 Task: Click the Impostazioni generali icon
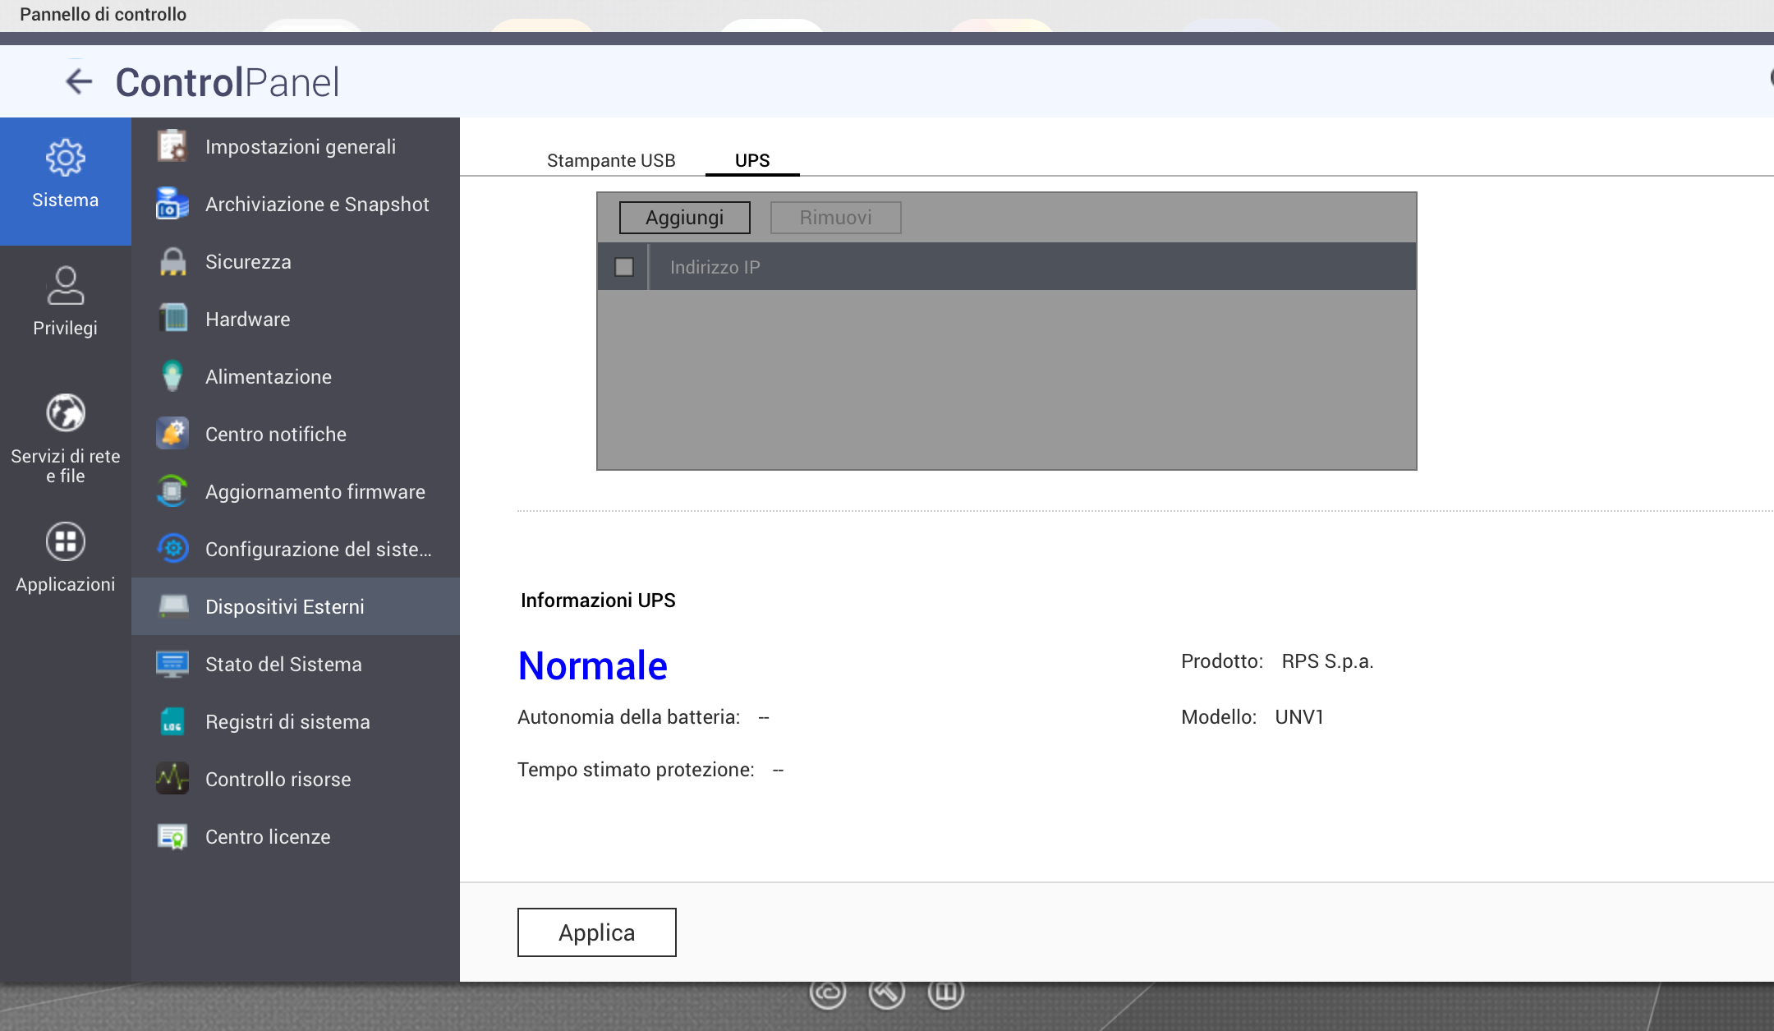172,146
